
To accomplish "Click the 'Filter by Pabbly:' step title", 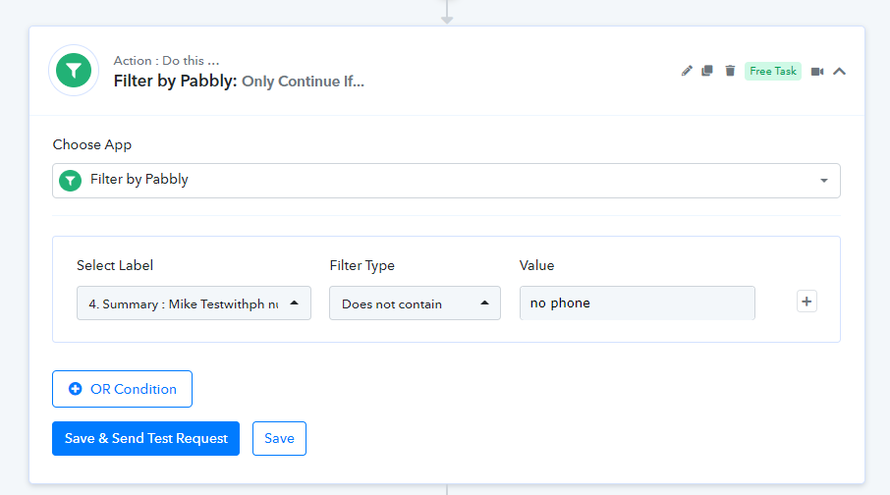I will tap(176, 82).
